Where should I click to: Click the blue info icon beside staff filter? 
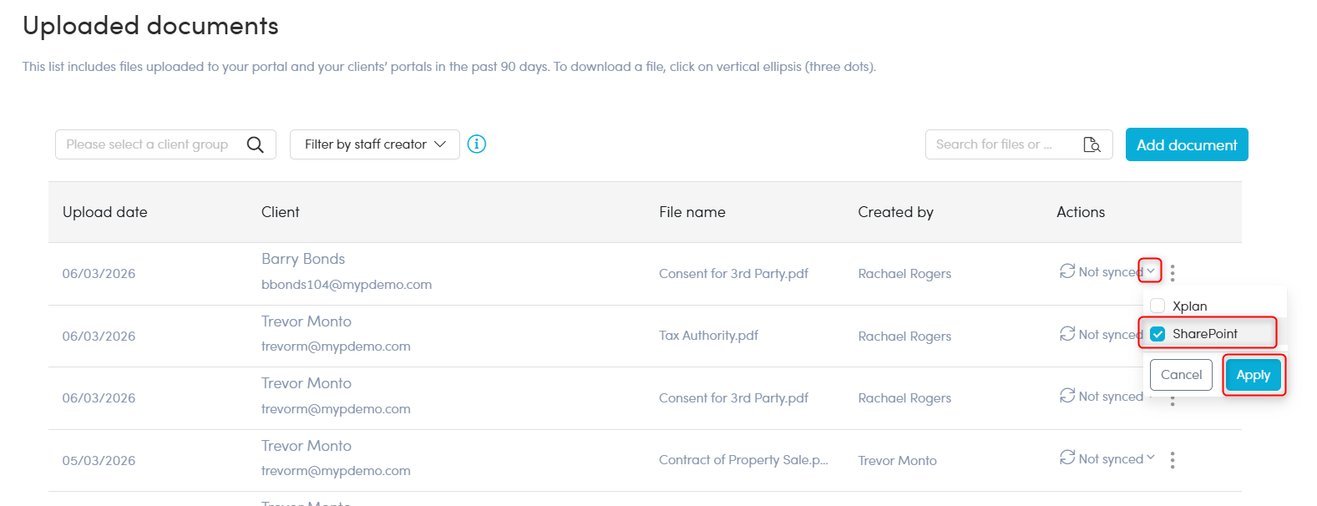[477, 144]
